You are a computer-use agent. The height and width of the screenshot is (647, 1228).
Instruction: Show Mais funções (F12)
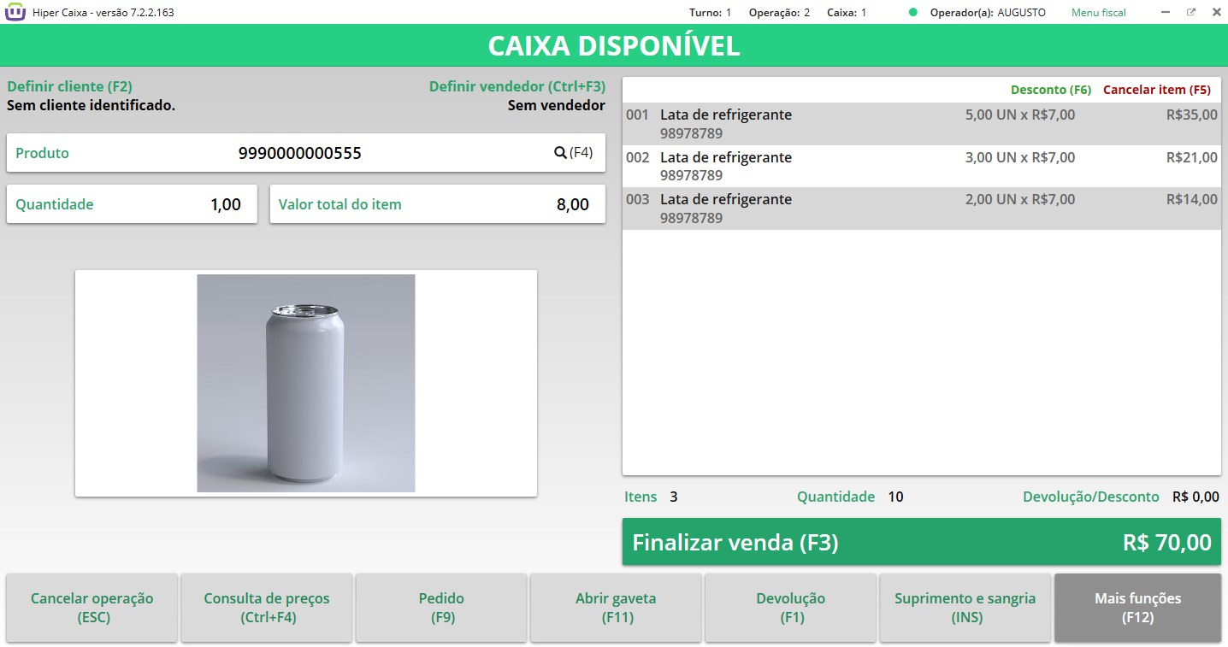pos(1138,607)
